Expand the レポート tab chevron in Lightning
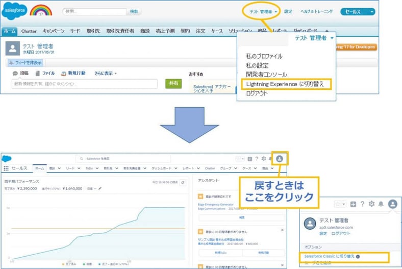The width and height of the screenshot is (402, 269). point(198,168)
